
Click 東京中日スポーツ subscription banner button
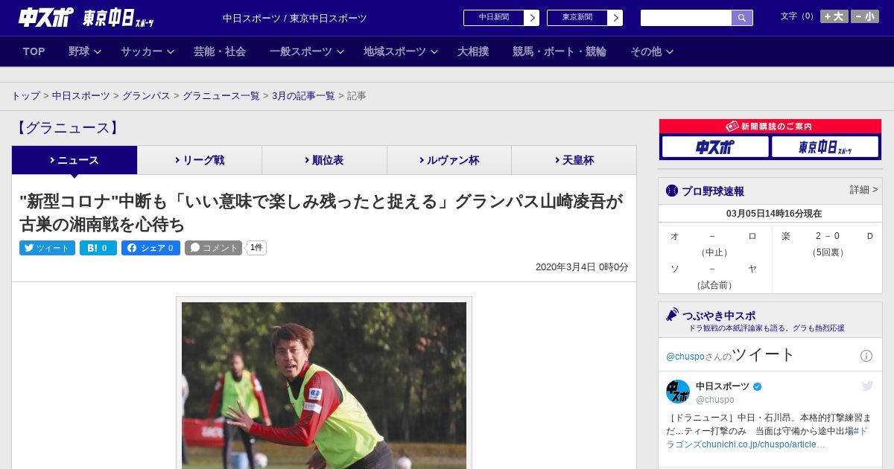coord(825,147)
